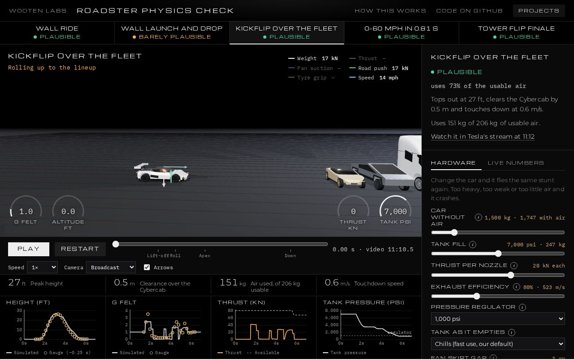Adjust the Car Without Air slider
Screen dimensions: 574x359
(x=498, y=232)
